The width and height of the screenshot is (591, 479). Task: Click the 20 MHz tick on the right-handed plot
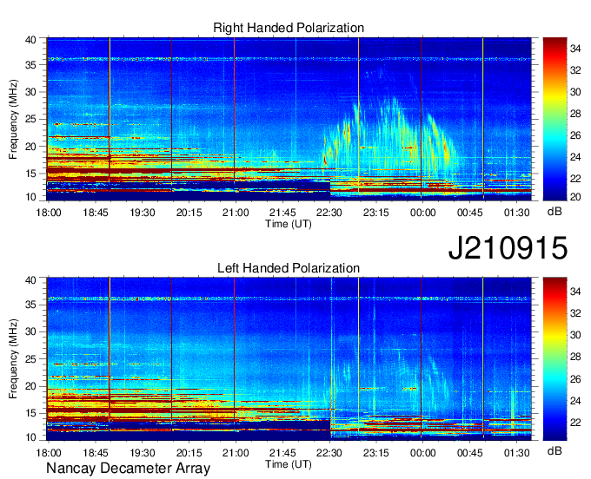click(x=30, y=147)
